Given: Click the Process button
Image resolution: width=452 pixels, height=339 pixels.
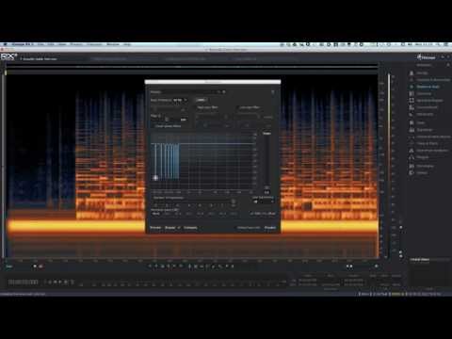Looking at the screenshot, I should 270,228.
